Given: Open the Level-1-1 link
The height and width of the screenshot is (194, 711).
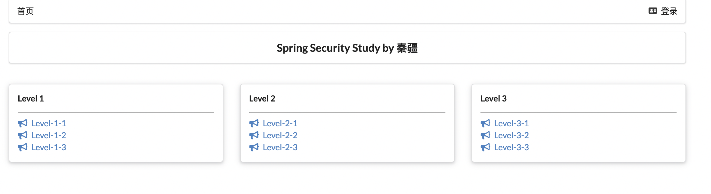Looking at the screenshot, I should (49, 123).
